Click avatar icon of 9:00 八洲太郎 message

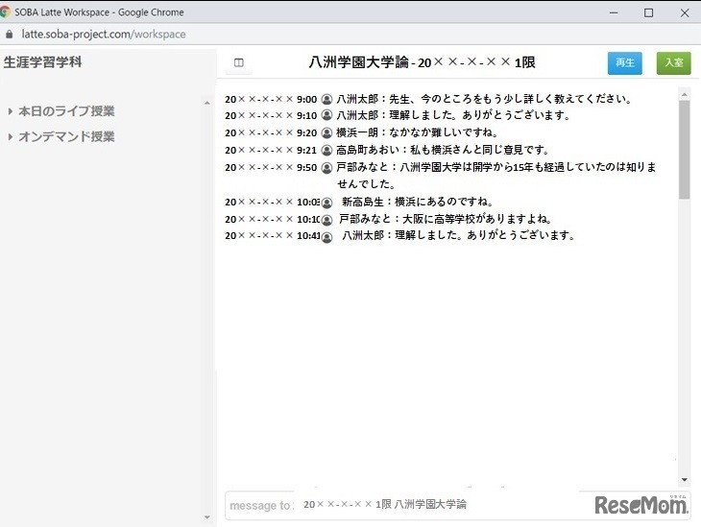326,99
